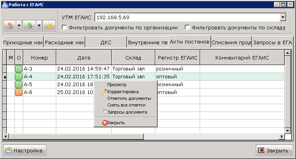
Task: Click green status square of row А-4
Action: click(x=19, y=77)
